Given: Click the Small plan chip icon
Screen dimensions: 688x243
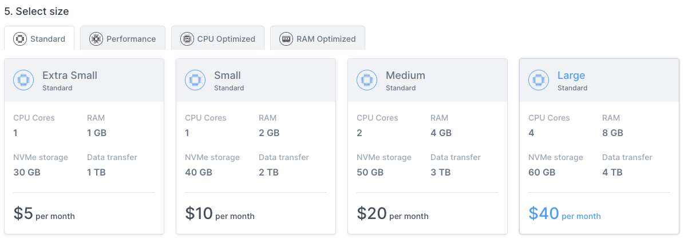Looking at the screenshot, I should pos(195,81).
